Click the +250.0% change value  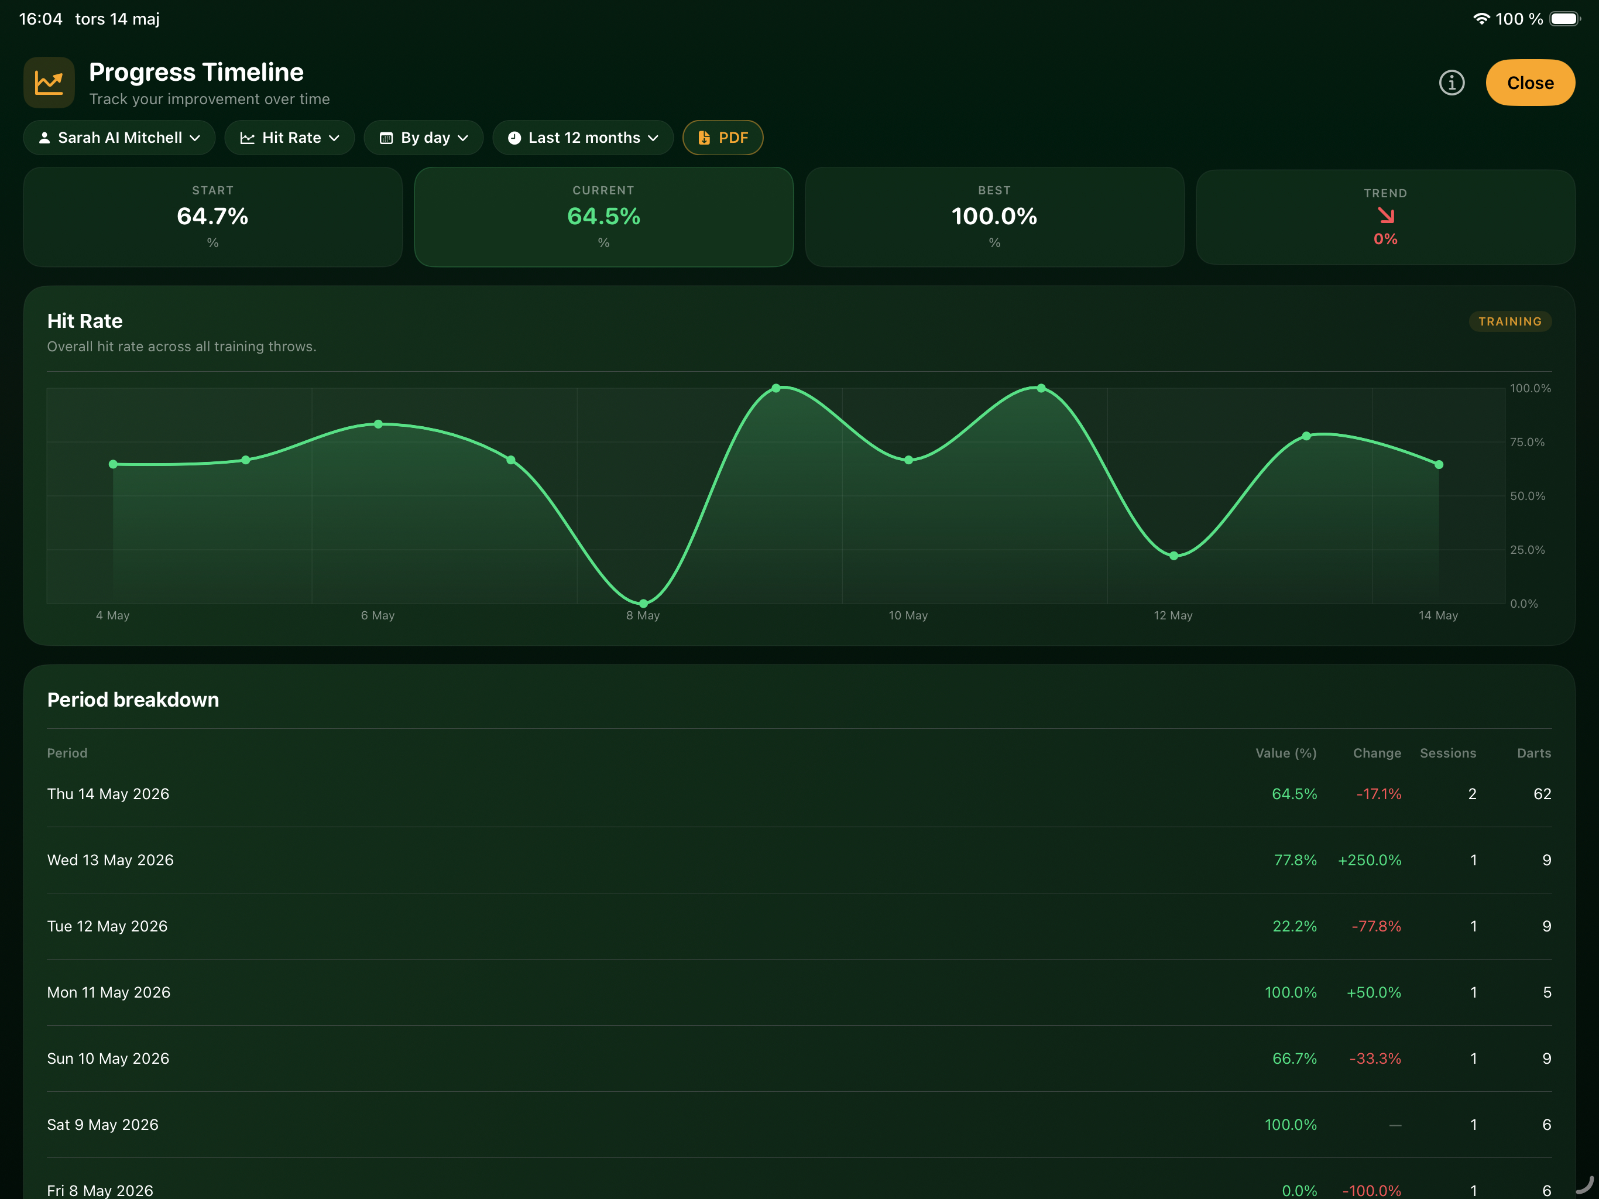(x=1369, y=860)
